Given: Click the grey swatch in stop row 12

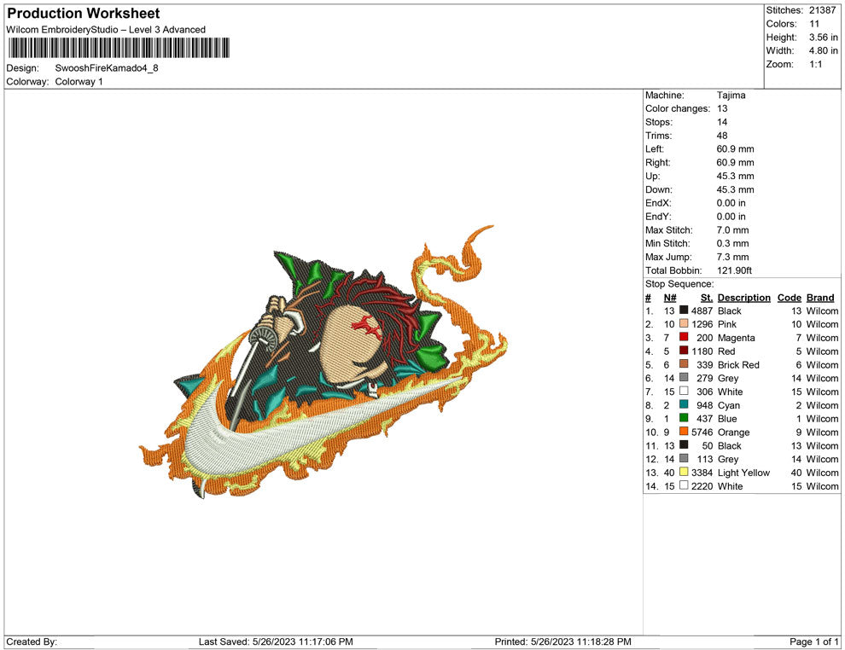Looking at the screenshot, I should coord(684,458).
